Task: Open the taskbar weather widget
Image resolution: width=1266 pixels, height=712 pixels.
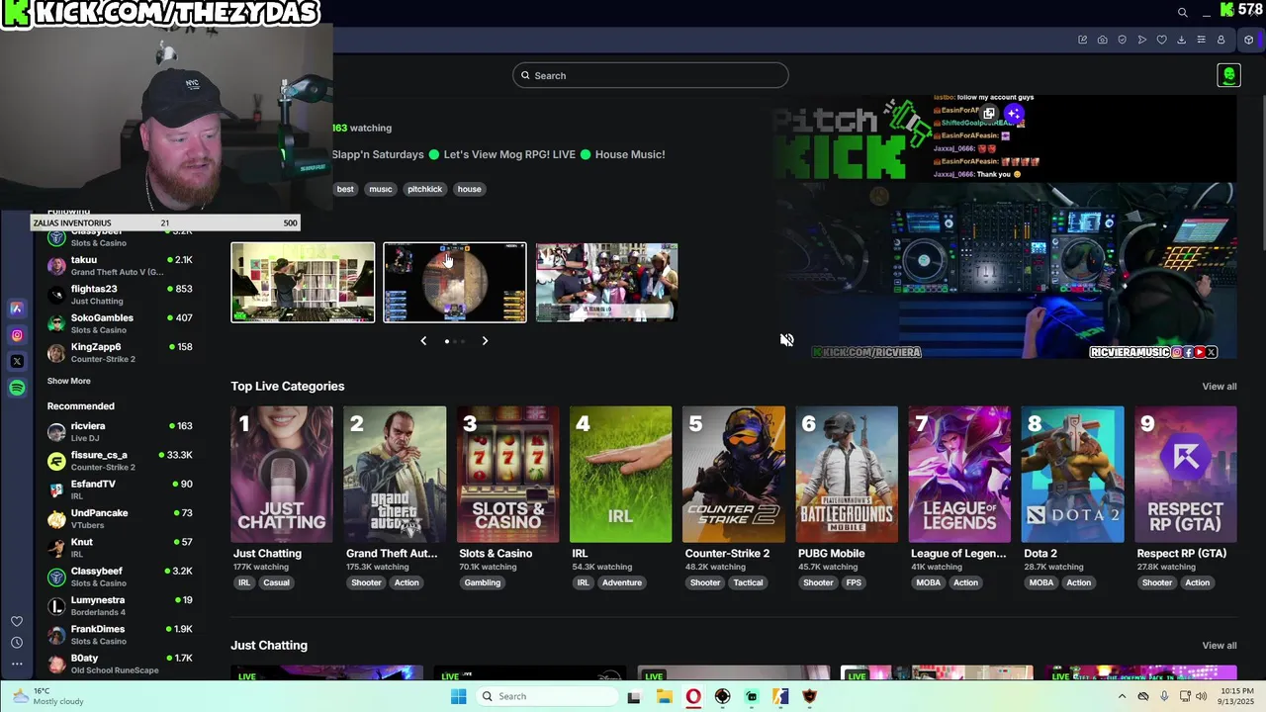Action: point(49,696)
